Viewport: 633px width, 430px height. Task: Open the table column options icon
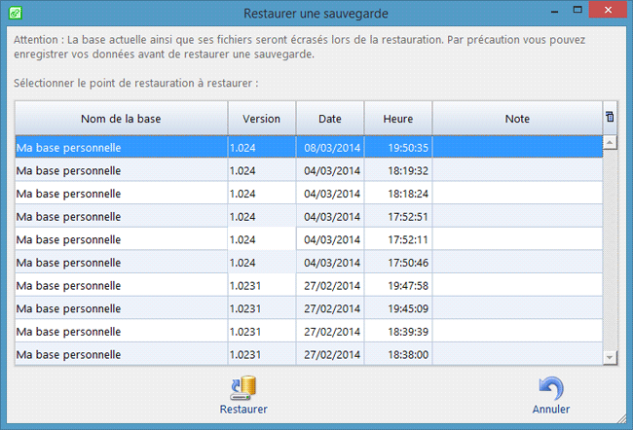[610, 118]
